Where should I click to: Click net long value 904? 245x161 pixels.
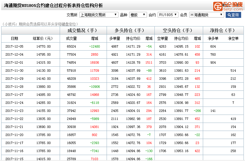pos(213,62)
